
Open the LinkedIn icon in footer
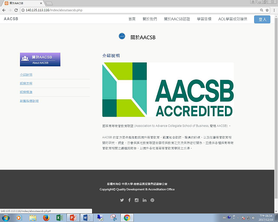pos(145,200)
